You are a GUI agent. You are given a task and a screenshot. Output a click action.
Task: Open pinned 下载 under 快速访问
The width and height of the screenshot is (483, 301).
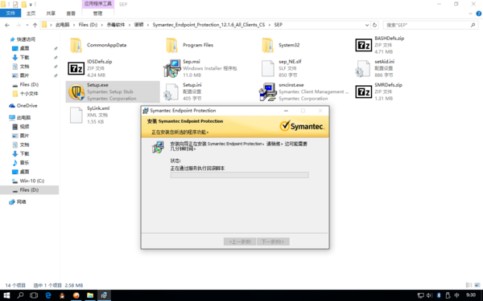[24, 58]
